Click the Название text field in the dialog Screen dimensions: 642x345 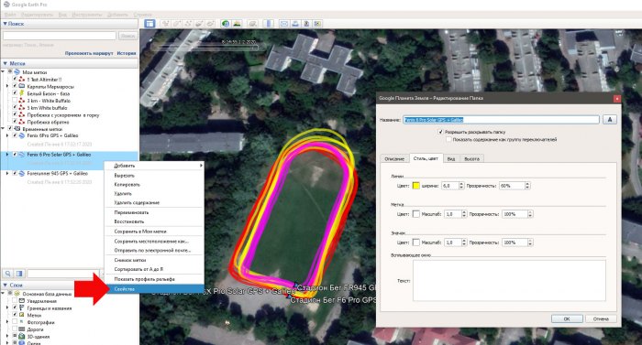click(x=501, y=119)
